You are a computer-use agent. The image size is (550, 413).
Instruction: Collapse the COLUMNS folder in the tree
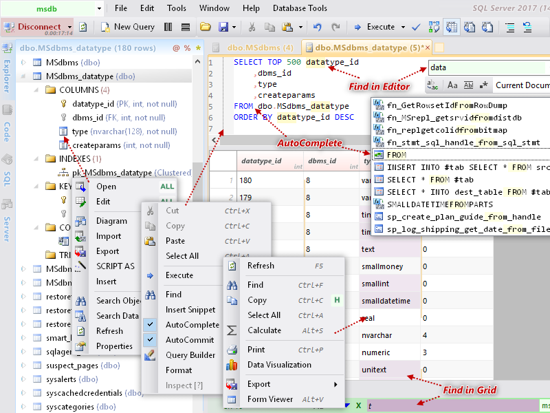(x=36, y=90)
